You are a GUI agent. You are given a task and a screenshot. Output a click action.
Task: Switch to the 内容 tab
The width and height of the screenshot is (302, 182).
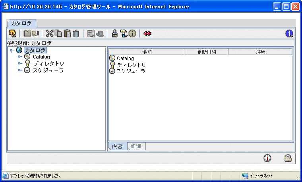tap(118, 146)
